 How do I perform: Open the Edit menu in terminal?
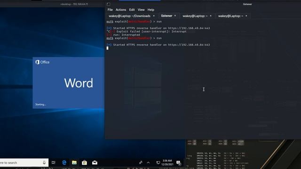[x=132, y=10]
